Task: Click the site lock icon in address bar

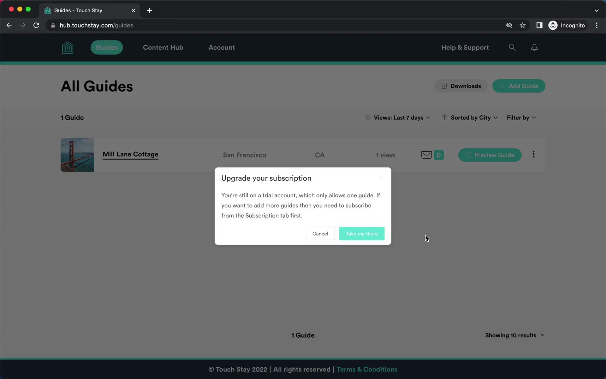Action: [53, 25]
